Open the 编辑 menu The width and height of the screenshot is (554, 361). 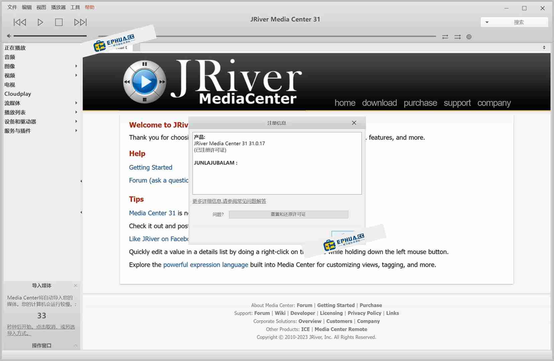[x=27, y=7]
